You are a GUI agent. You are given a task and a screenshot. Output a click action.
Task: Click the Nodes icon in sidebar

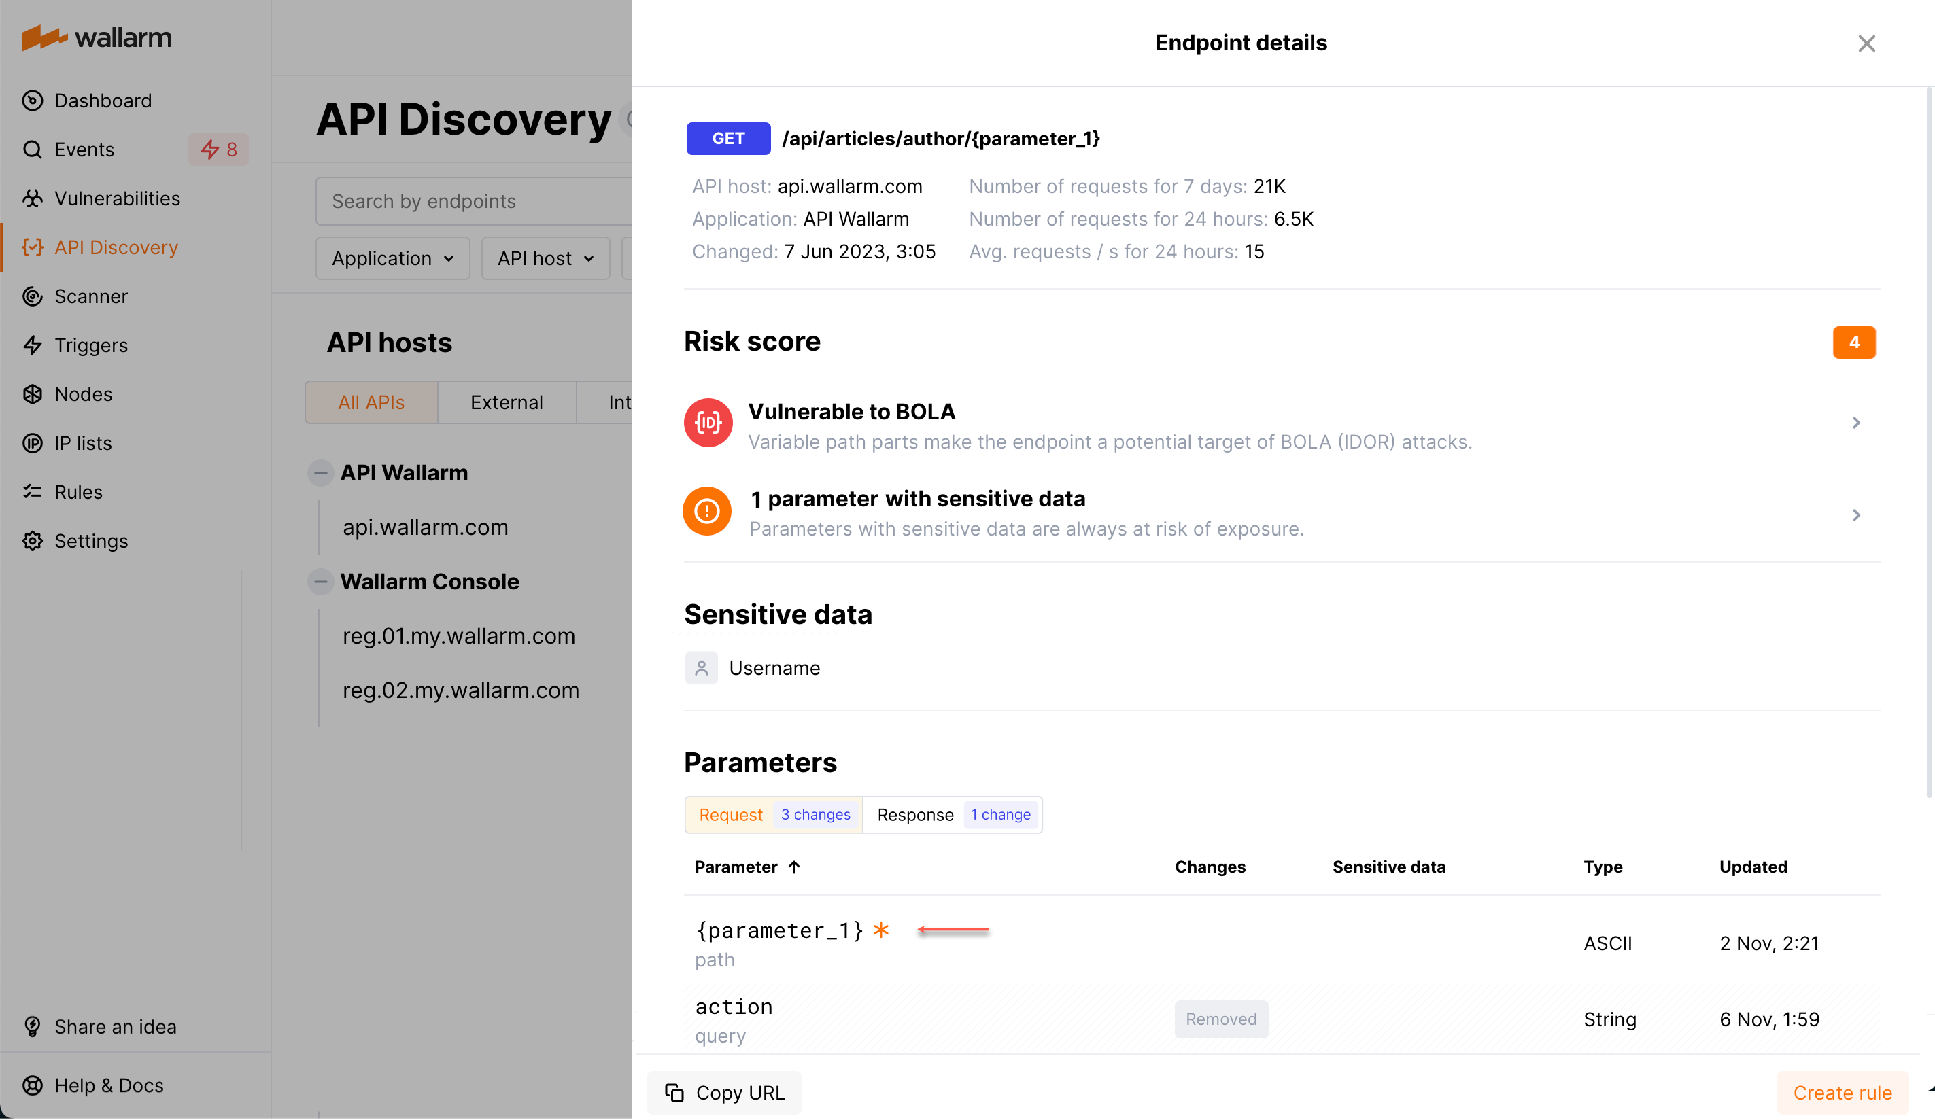click(32, 395)
